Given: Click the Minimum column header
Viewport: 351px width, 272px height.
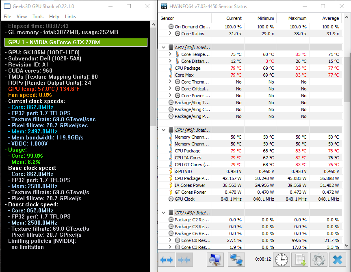Looking at the screenshot, I should (260, 18).
